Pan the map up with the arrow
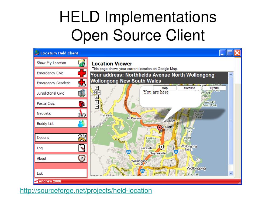This screenshot has height=207, width=276. [x=97, y=88]
